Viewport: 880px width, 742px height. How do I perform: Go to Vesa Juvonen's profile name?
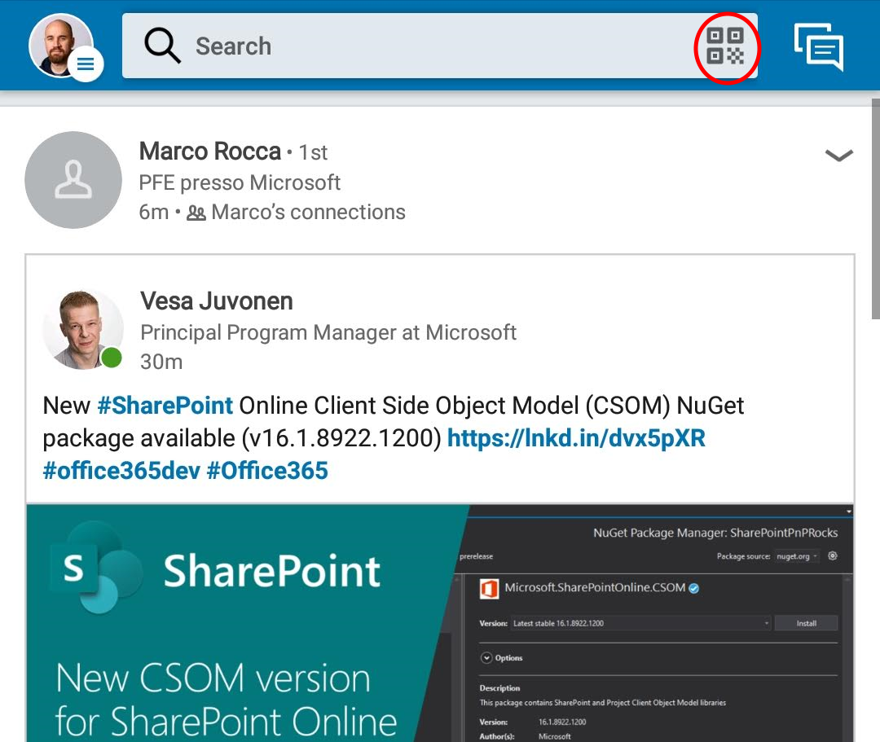(x=216, y=301)
